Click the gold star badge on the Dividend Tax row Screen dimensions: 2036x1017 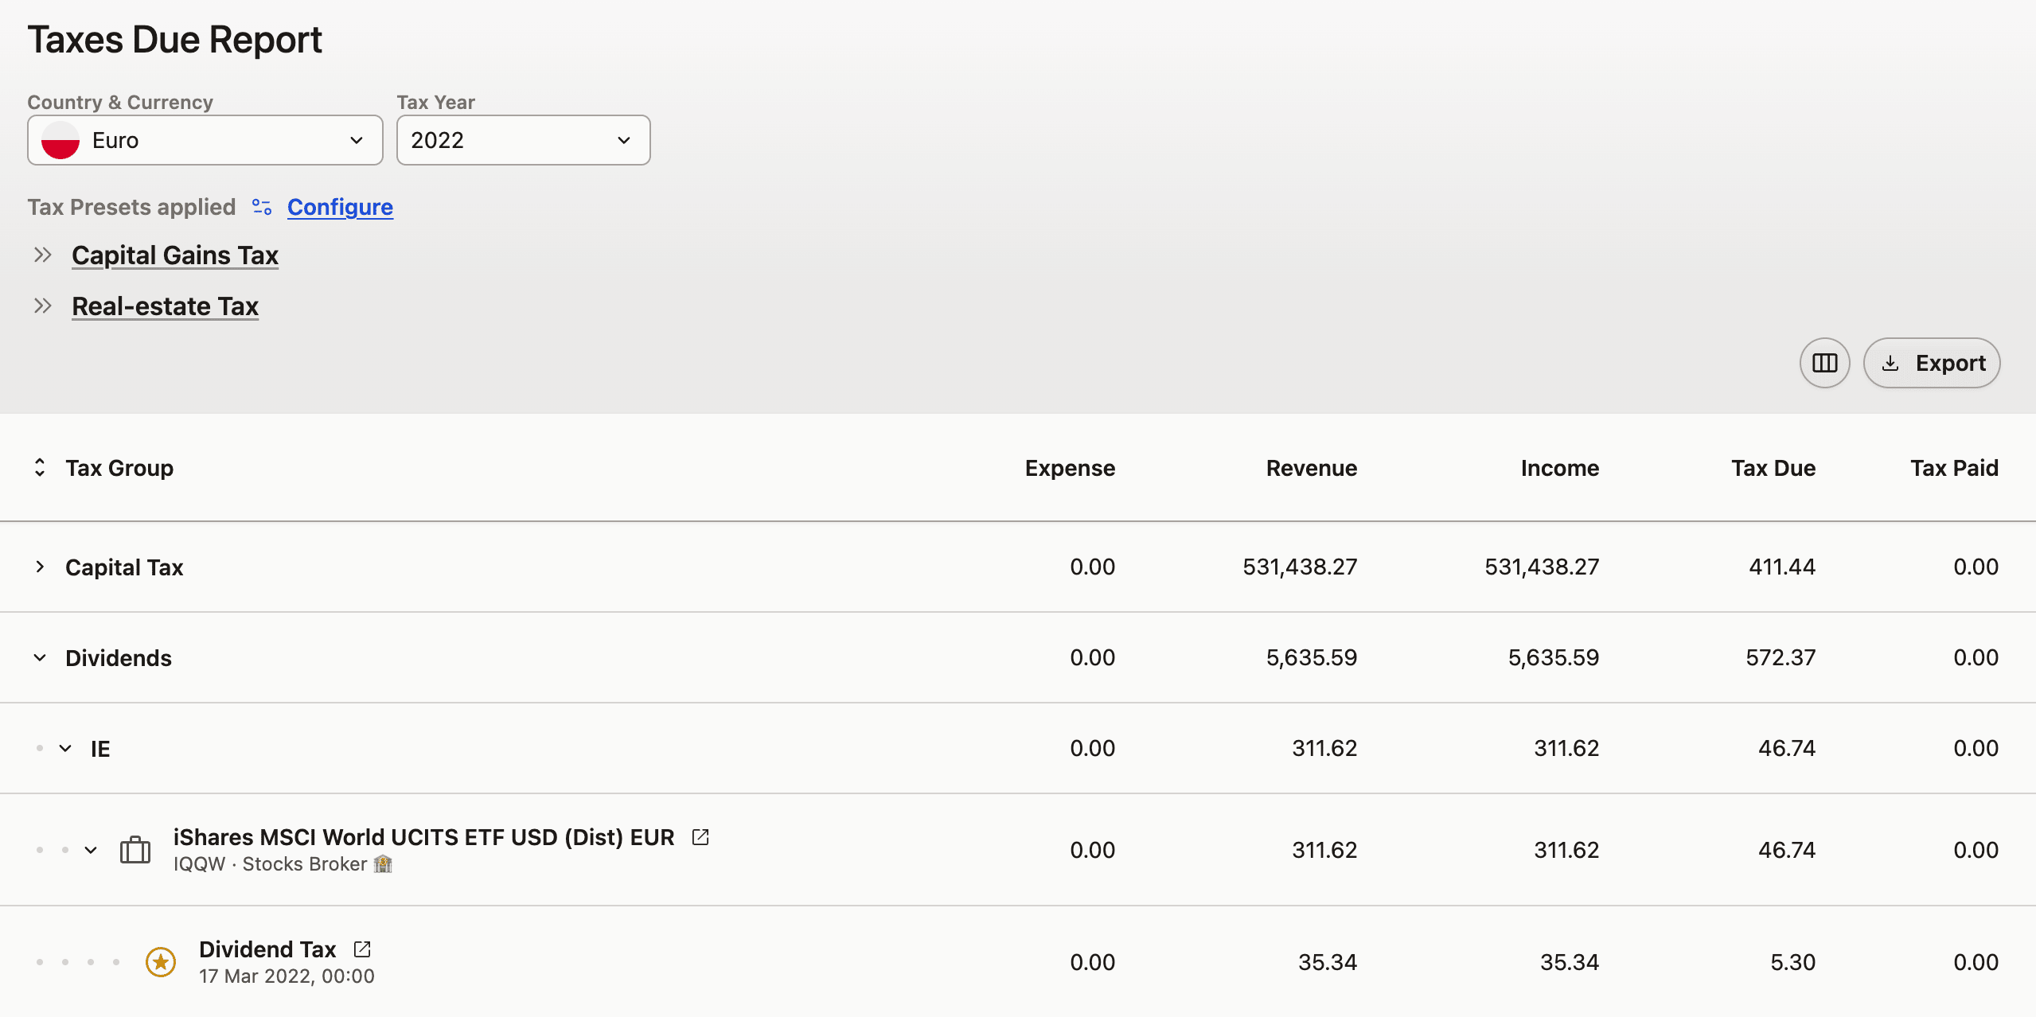click(x=160, y=961)
